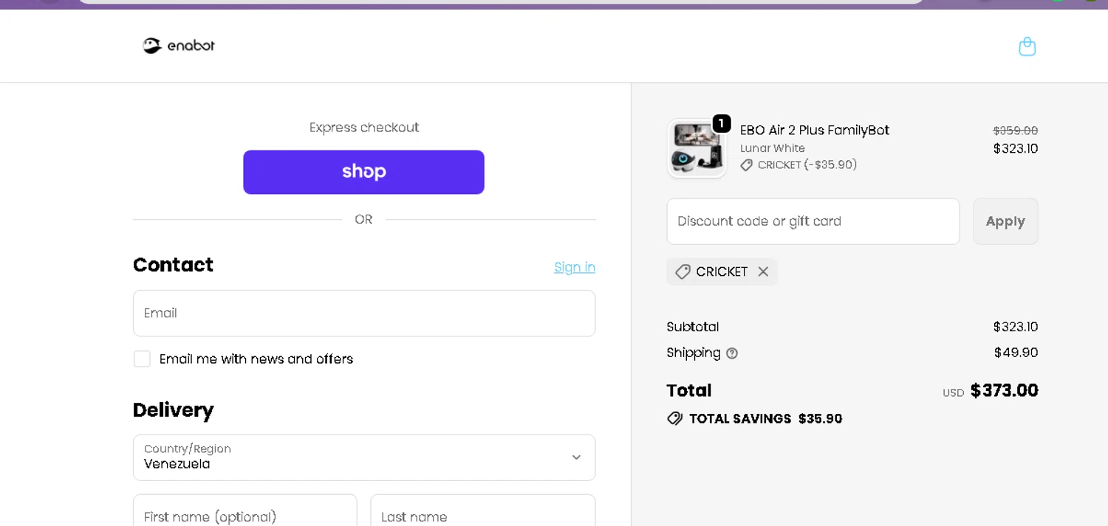The height and width of the screenshot is (526, 1108).
Task: Check Email me with news and offers
Action: (x=142, y=359)
